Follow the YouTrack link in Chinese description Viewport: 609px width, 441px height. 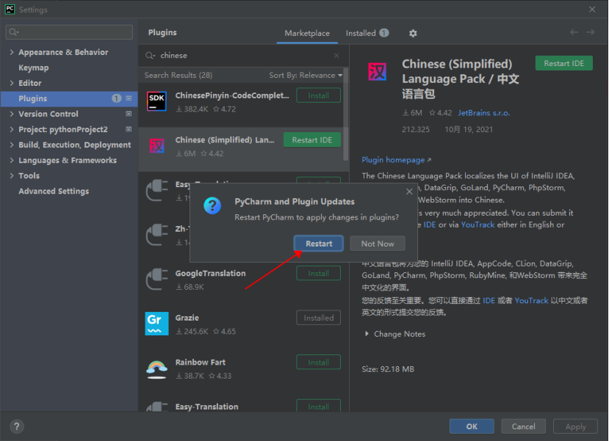pos(531,301)
